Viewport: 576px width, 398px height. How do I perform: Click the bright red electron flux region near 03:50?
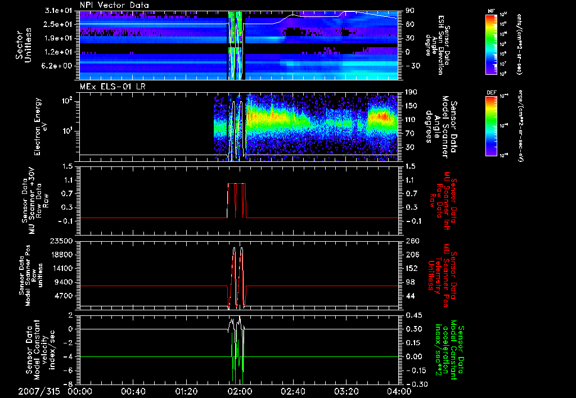point(382,117)
